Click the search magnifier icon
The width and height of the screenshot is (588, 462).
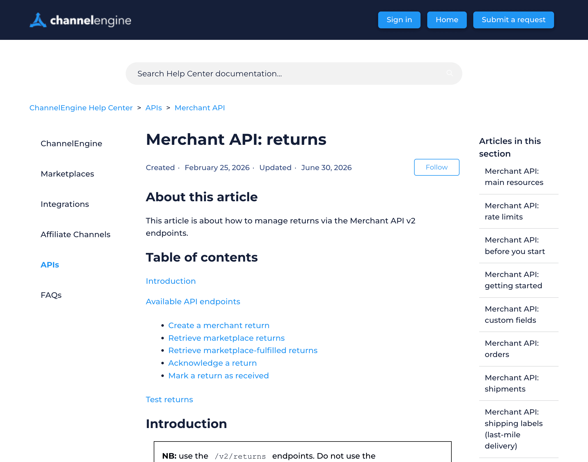click(450, 73)
